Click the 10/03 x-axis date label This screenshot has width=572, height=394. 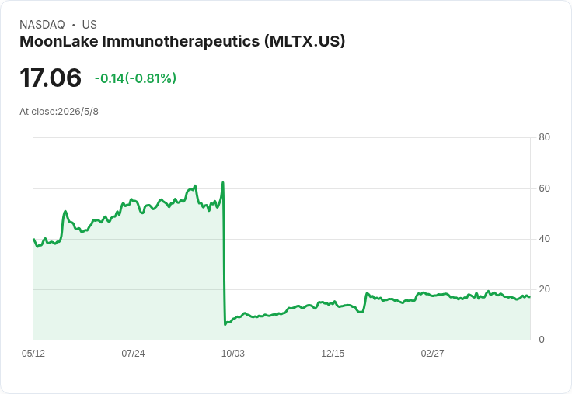(x=233, y=354)
